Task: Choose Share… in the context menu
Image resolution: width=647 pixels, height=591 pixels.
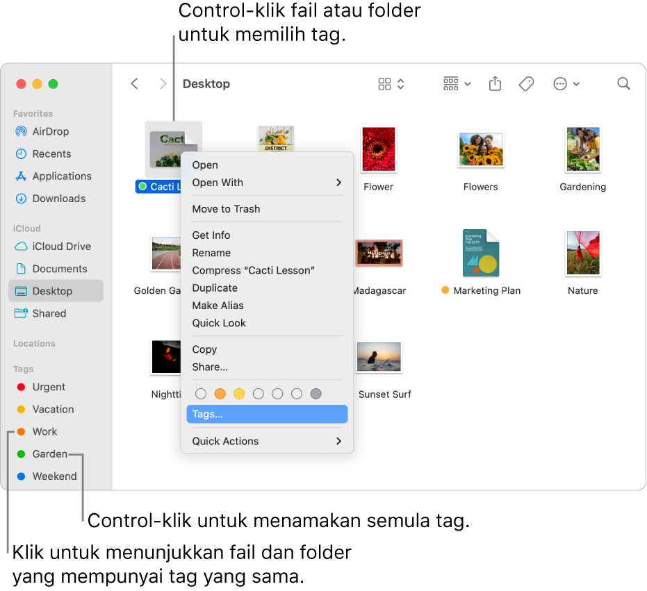Action: pos(267,367)
